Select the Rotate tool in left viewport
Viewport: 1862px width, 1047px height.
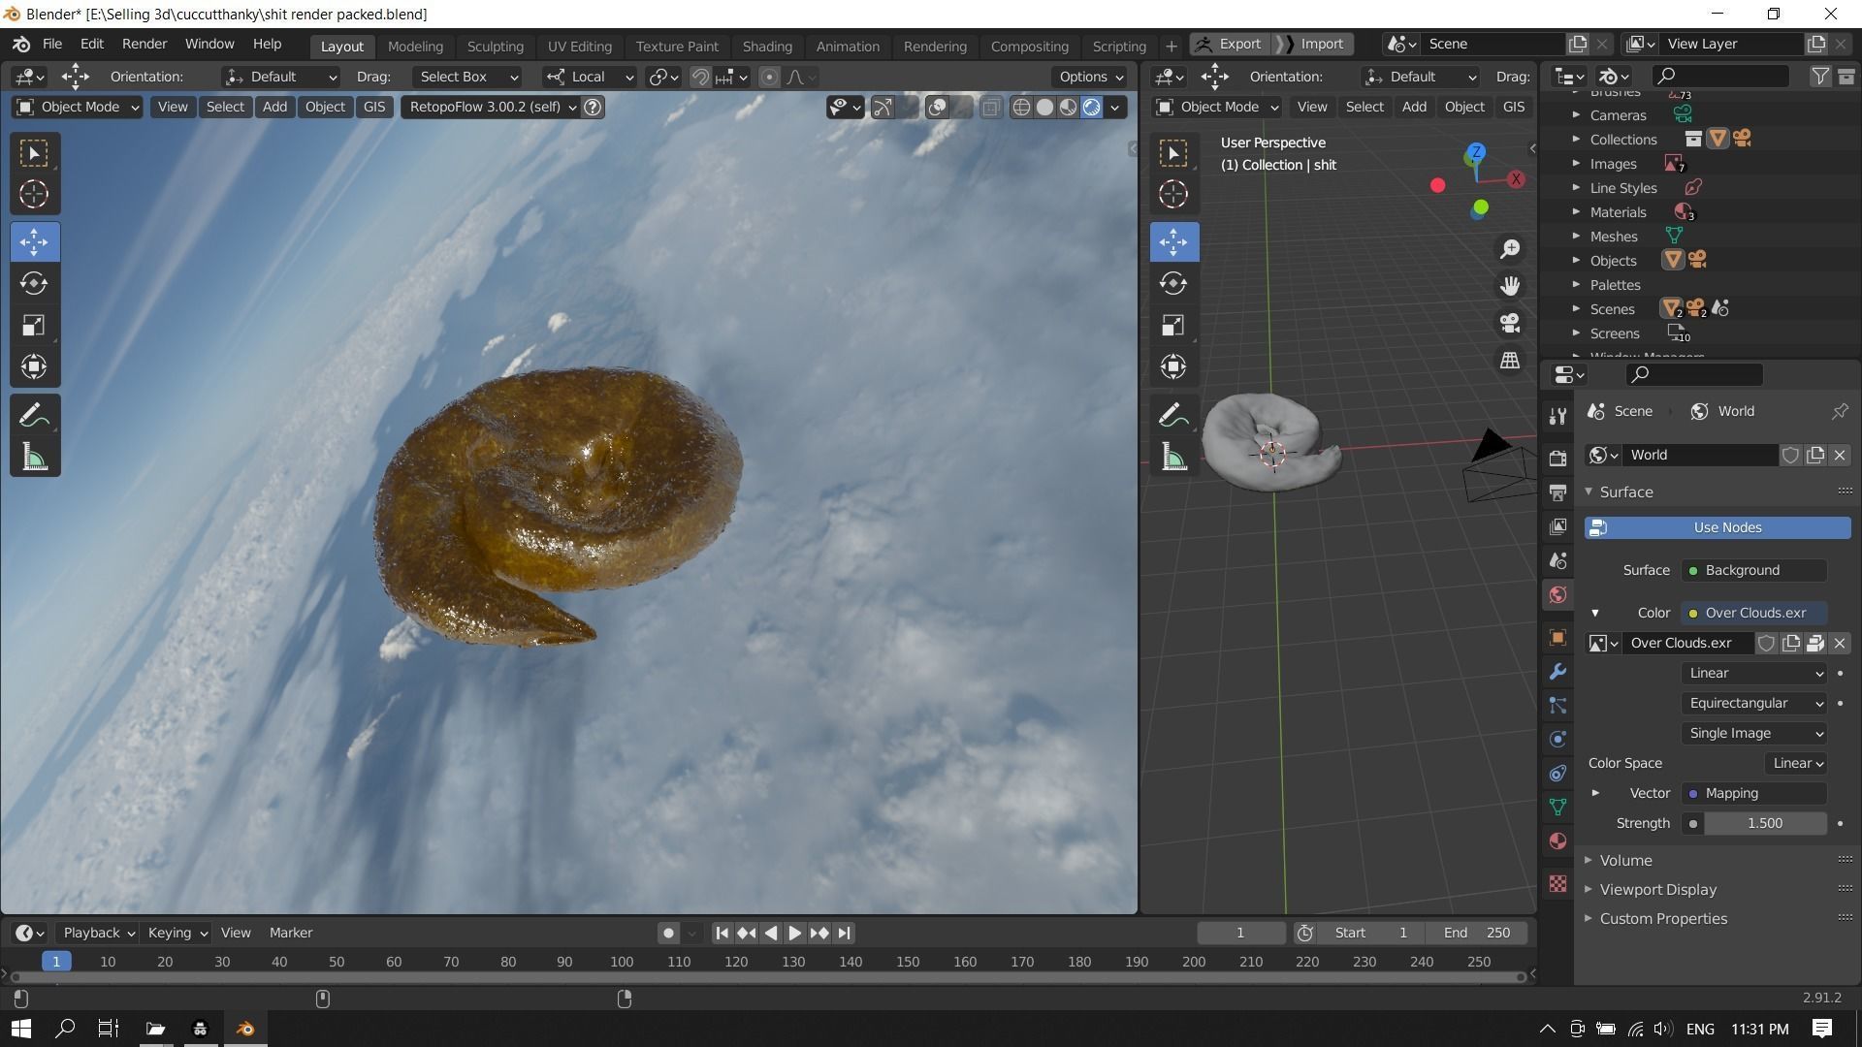(34, 283)
